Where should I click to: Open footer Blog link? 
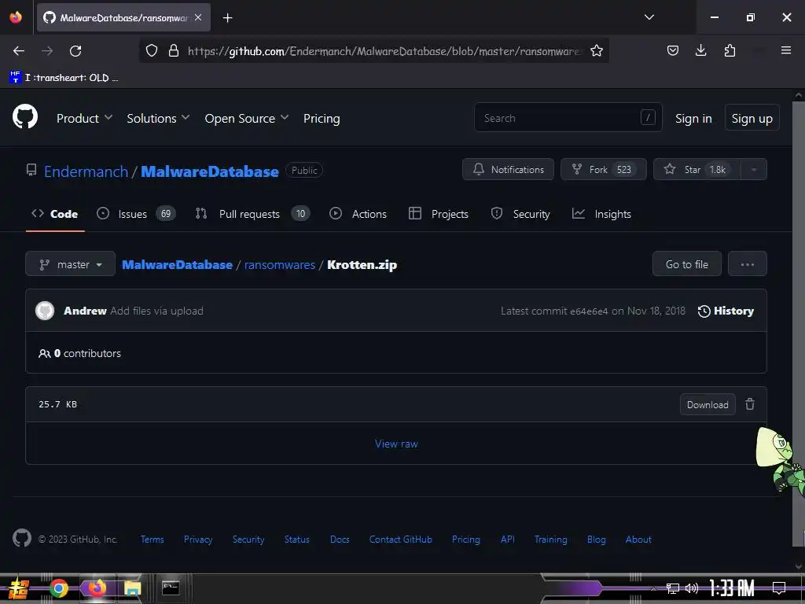point(596,540)
